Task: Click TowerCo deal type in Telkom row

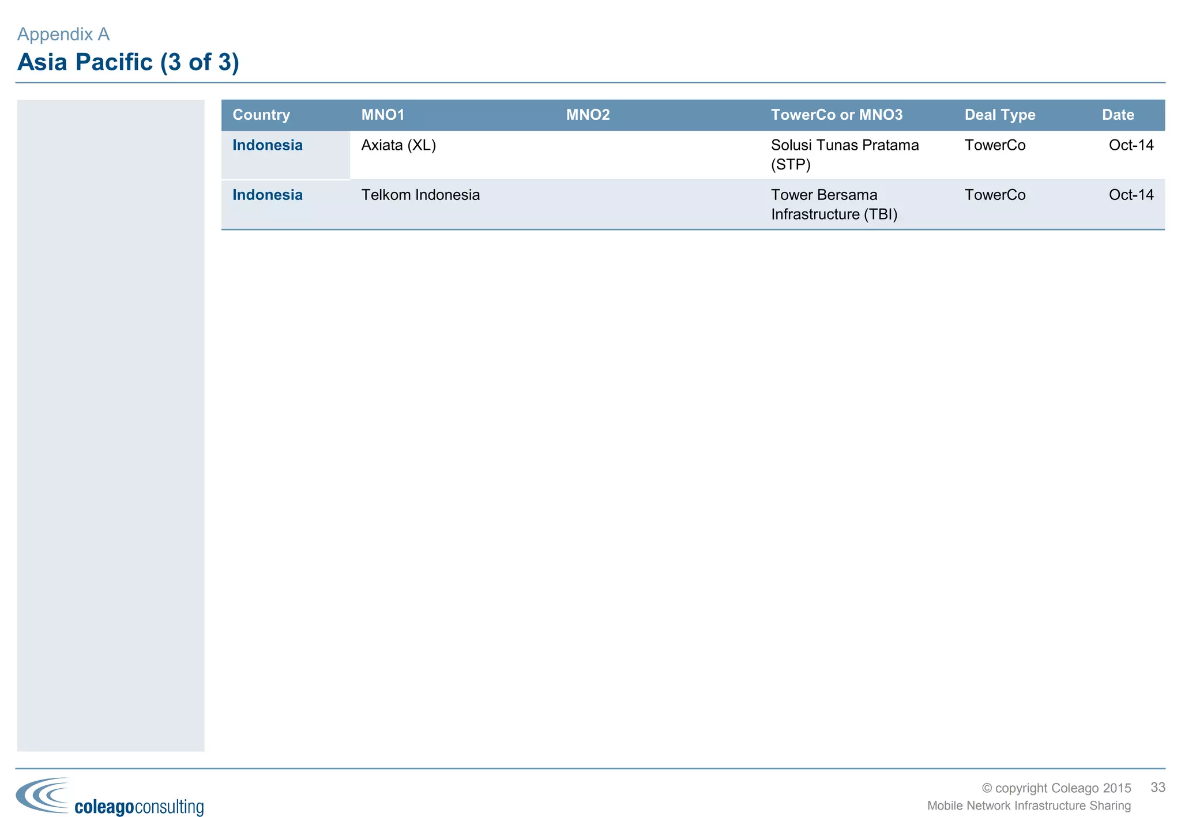Action: (995, 195)
